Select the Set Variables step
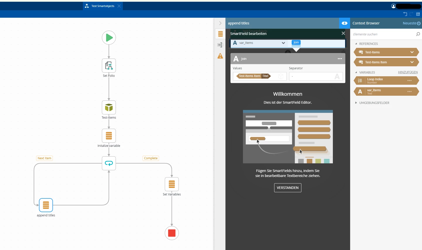422x250 pixels. tap(172, 184)
